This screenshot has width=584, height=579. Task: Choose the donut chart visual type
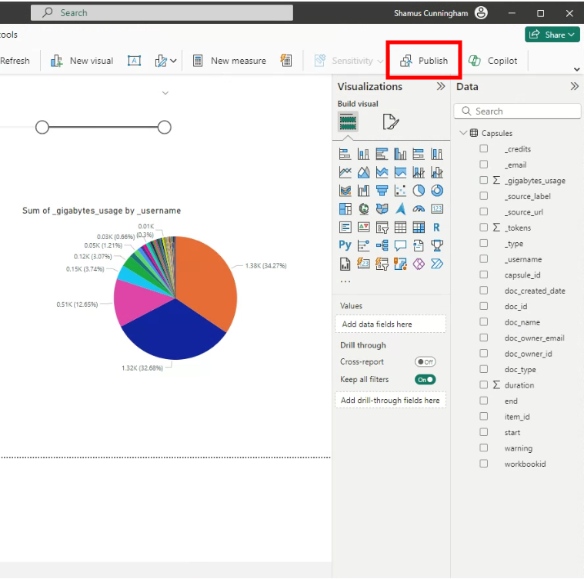point(437,191)
